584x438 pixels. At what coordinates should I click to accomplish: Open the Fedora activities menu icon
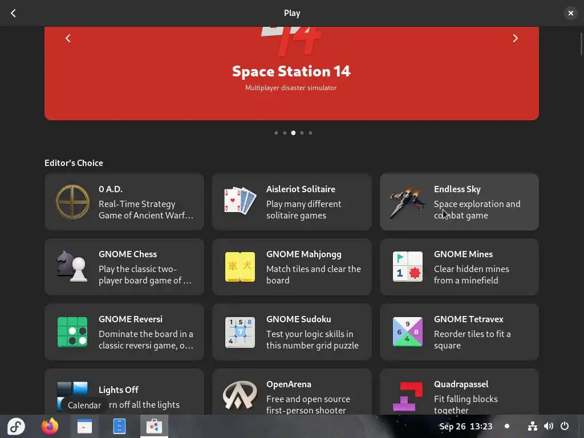tap(16, 427)
